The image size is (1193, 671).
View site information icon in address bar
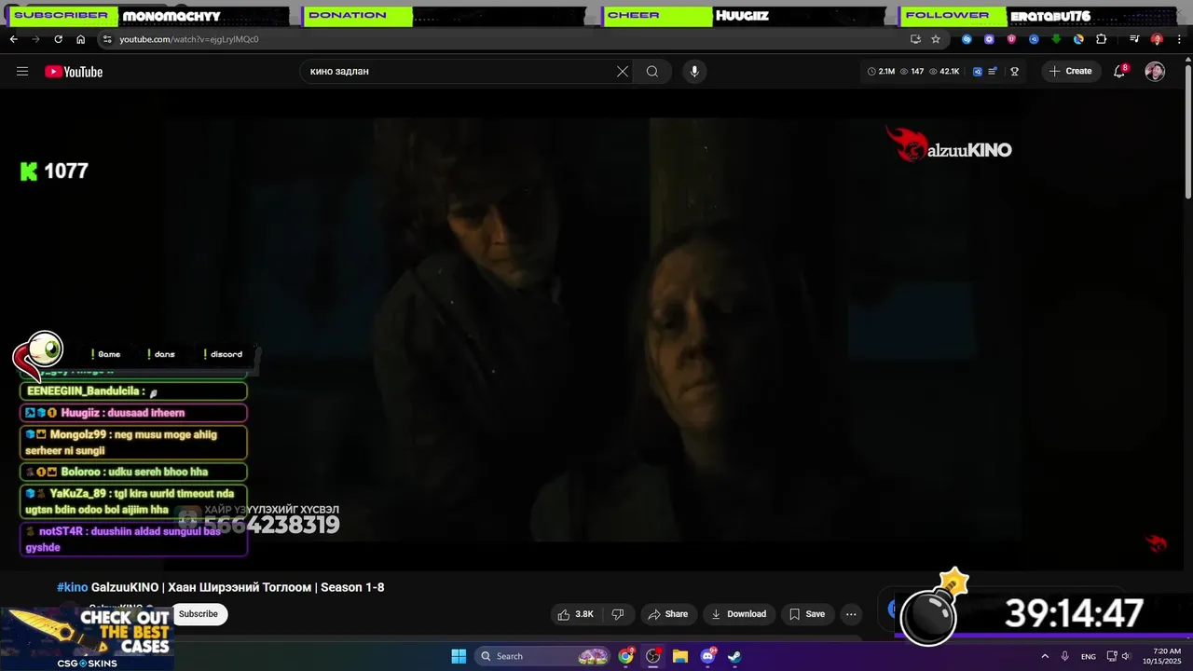pos(107,39)
